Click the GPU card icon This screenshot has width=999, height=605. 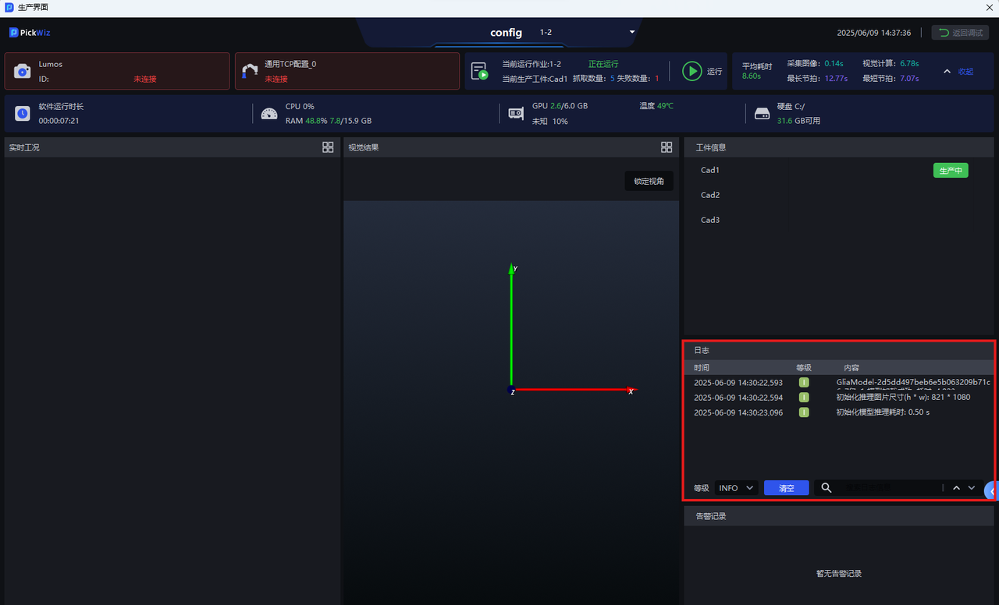click(516, 113)
